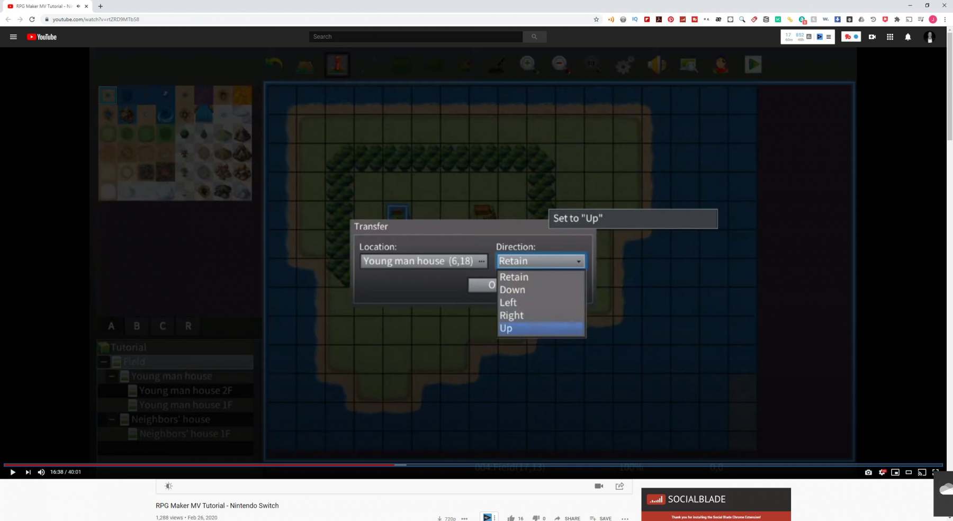953x521 pixels.
Task: Select Right in the Direction list
Action: click(x=541, y=315)
